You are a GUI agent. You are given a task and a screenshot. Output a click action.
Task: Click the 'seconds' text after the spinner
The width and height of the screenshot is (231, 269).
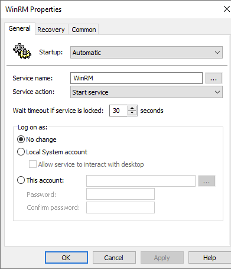pyautogui.click(x=152, y=111)
